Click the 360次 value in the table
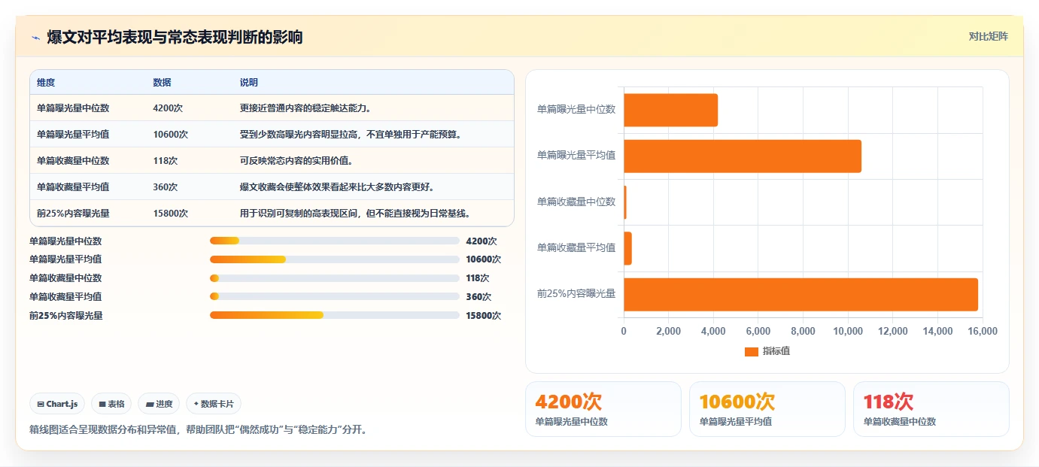 pyautogui.click(x=165, y=186)
